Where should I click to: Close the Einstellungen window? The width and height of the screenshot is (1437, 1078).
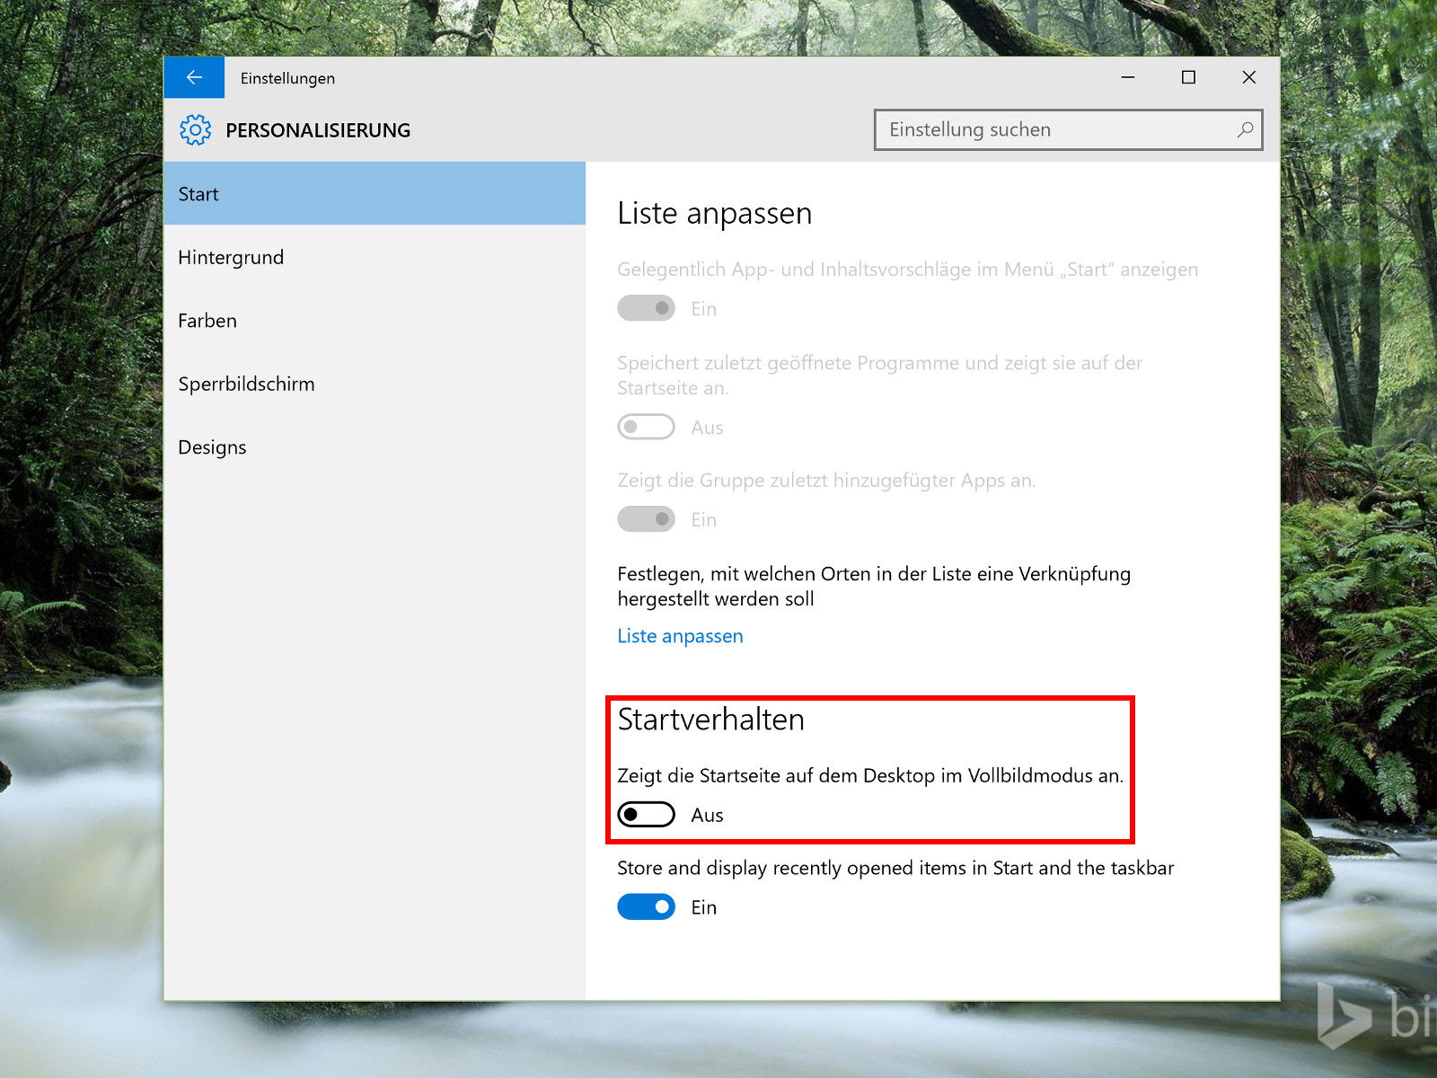(x=1248, y=78)
